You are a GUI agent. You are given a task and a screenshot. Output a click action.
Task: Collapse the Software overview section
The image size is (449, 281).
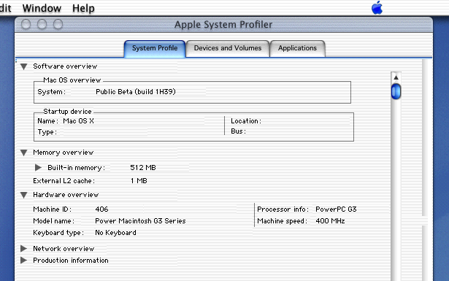(x=24, y=66)
